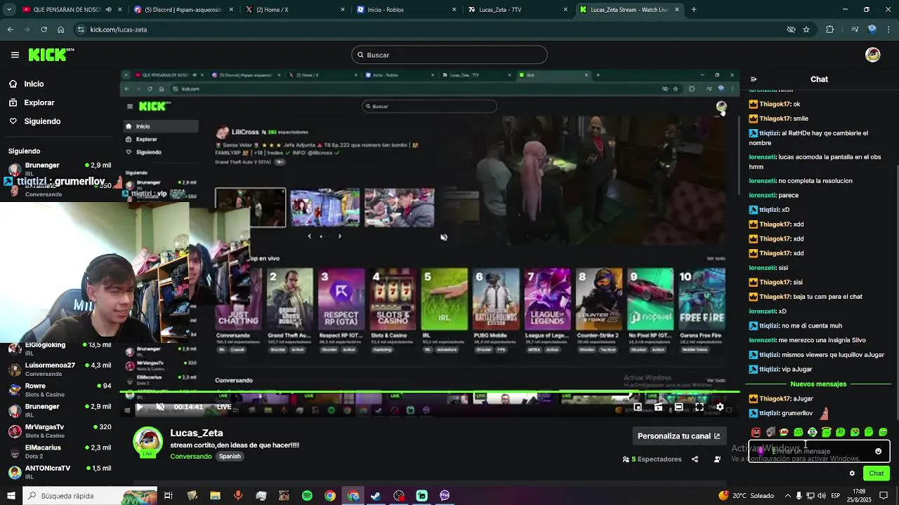899x505 pixels.
Task: Insert the red-capped face emote
Action: pos(784,432)
